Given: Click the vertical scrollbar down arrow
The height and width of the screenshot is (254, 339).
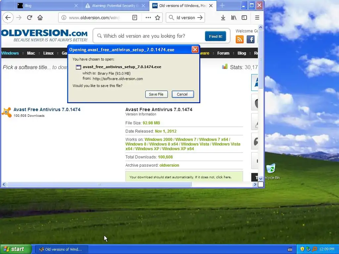Looking at the screenshot, I should [x=261, y=179].
